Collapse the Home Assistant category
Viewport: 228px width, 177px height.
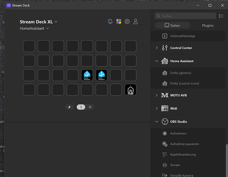pos(157,61)
